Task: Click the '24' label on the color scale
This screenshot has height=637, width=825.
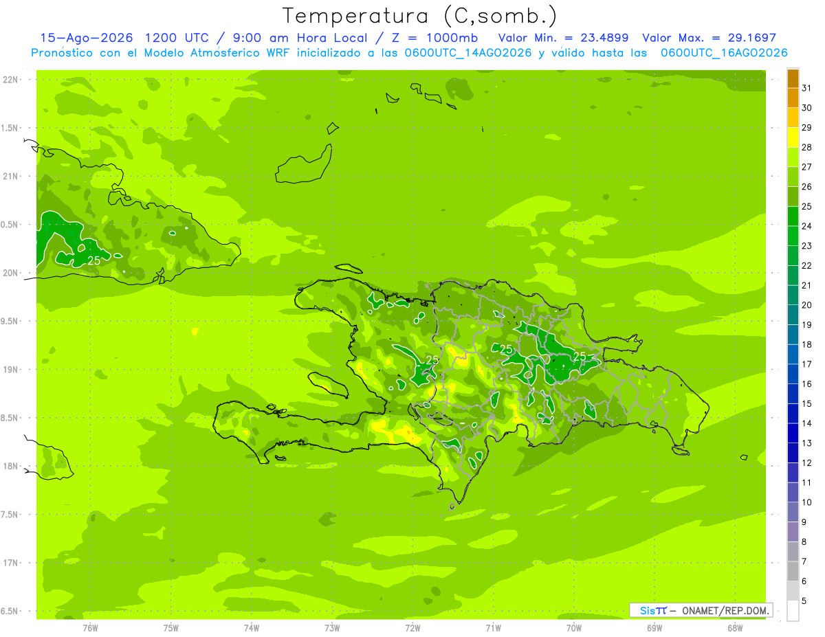Action: coord(807,227)
